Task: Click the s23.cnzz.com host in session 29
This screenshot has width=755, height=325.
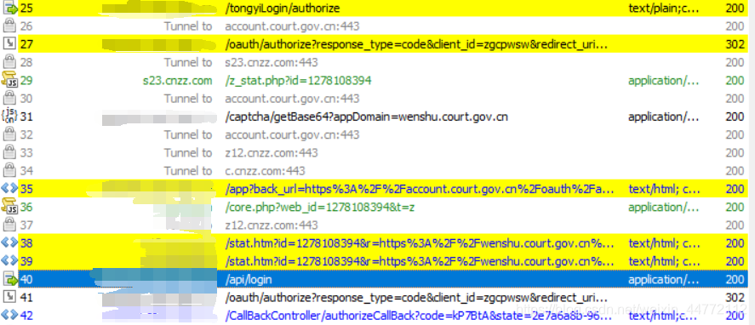Action: pos(177,81)
